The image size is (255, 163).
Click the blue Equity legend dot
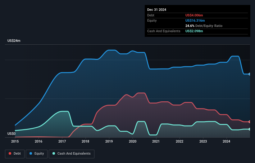[31, 153]
